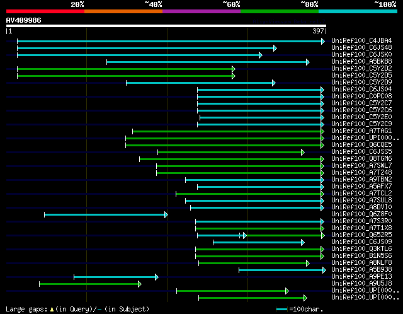This screenshot has height=314, width=403.
Task: Click the Large gaps legend text
Action: [77, 309]
